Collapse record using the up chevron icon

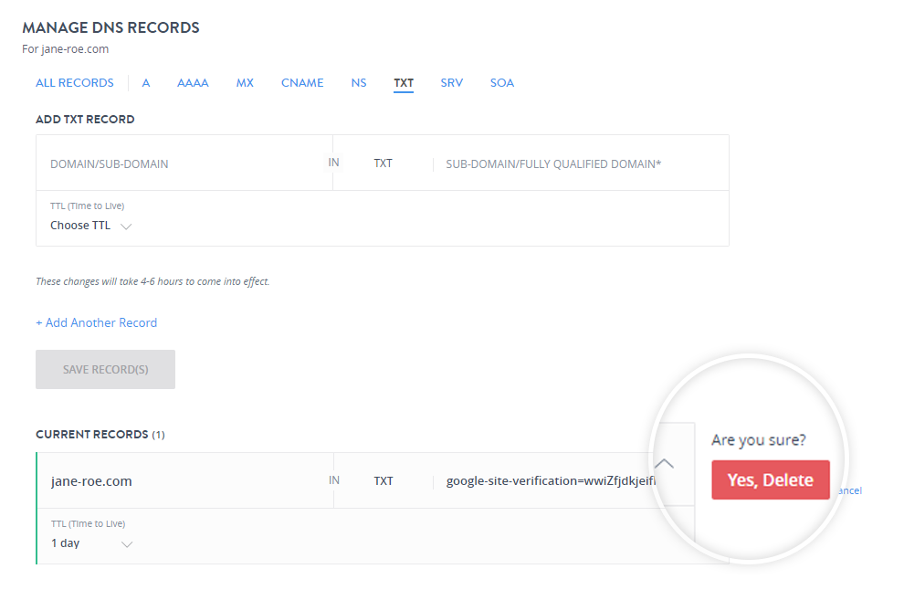coord(664,463)
